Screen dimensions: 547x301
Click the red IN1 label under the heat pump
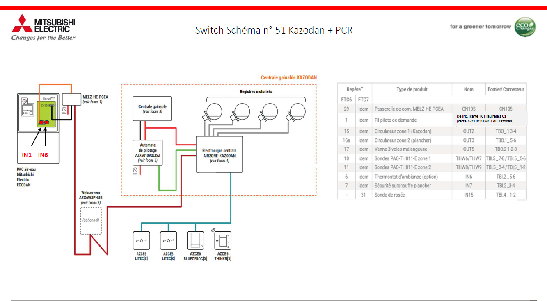[x=27, y=155]
